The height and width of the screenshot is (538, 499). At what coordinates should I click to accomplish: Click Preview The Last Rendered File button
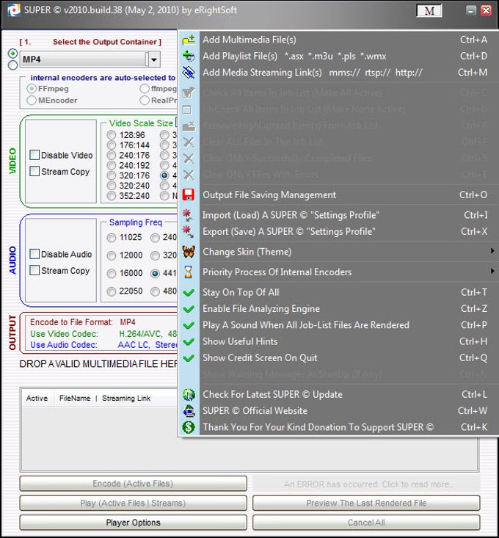[366, 503]
